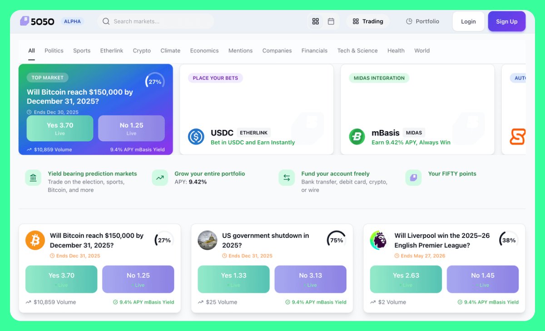Click Yield bearing prediction markets heading

pos(92,174)
